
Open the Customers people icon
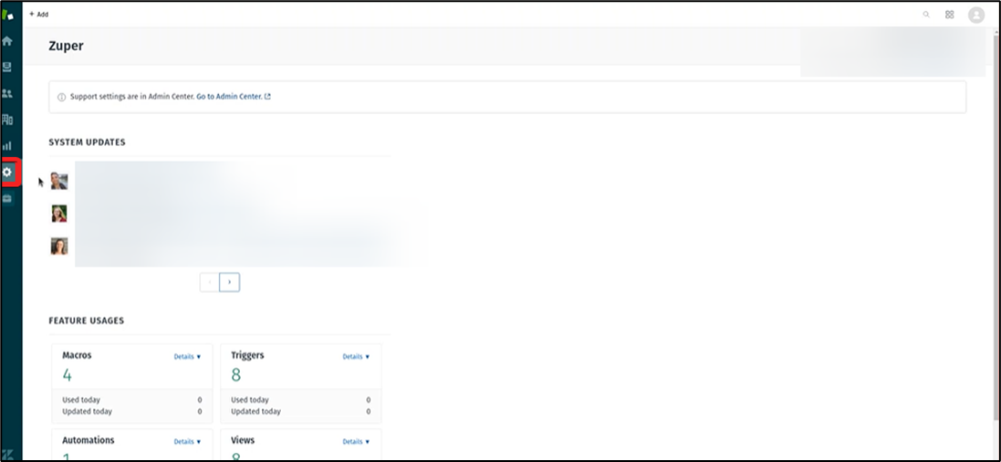point(7,93)
